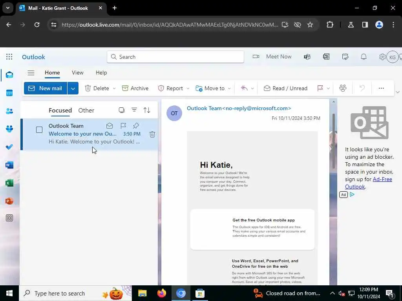Expand the ribbon layout chevron

click(398, 92)
